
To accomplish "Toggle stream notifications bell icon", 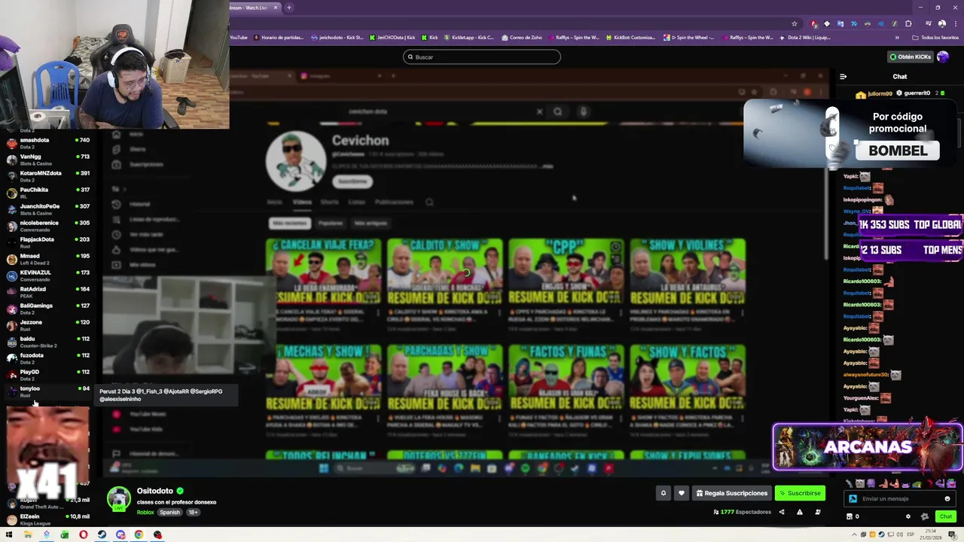I will pyautogui.click(x=664, y=493).
